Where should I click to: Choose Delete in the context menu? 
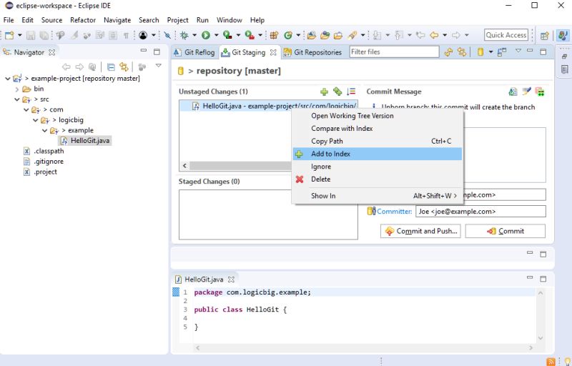378,179
